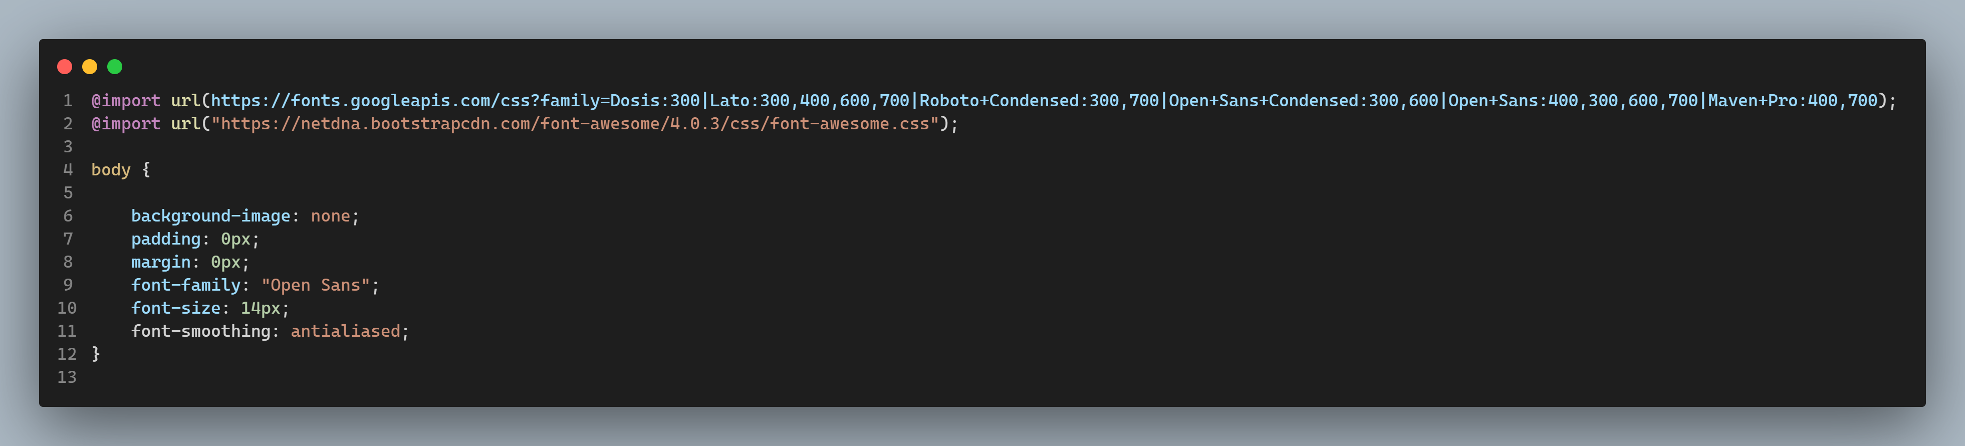Click the yellow minimize window dot
Image resolution: width=1965 pixels, height=446 pixels.
[90, 67]
